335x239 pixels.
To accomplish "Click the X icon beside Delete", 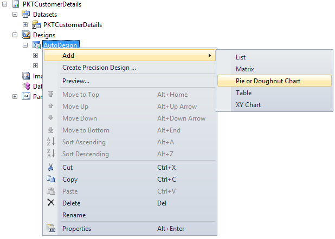I will pos(51,203).
